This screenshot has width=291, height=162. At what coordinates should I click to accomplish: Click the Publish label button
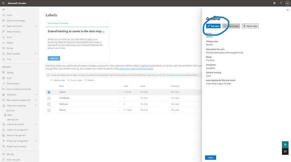coord(231,26)
